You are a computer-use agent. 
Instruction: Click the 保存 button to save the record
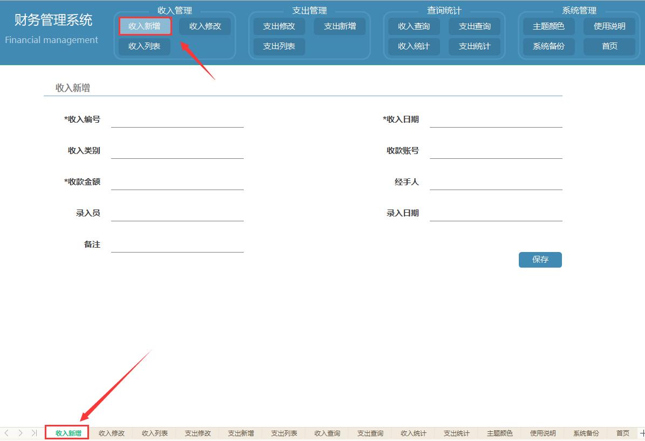click(540, 260)
